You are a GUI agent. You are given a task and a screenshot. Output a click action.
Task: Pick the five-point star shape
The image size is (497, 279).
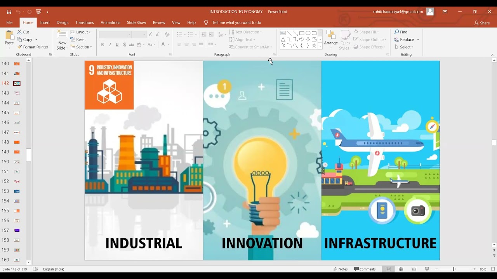(x=314, y=46)
